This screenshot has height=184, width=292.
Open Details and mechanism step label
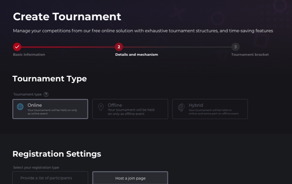pos(137,55)
